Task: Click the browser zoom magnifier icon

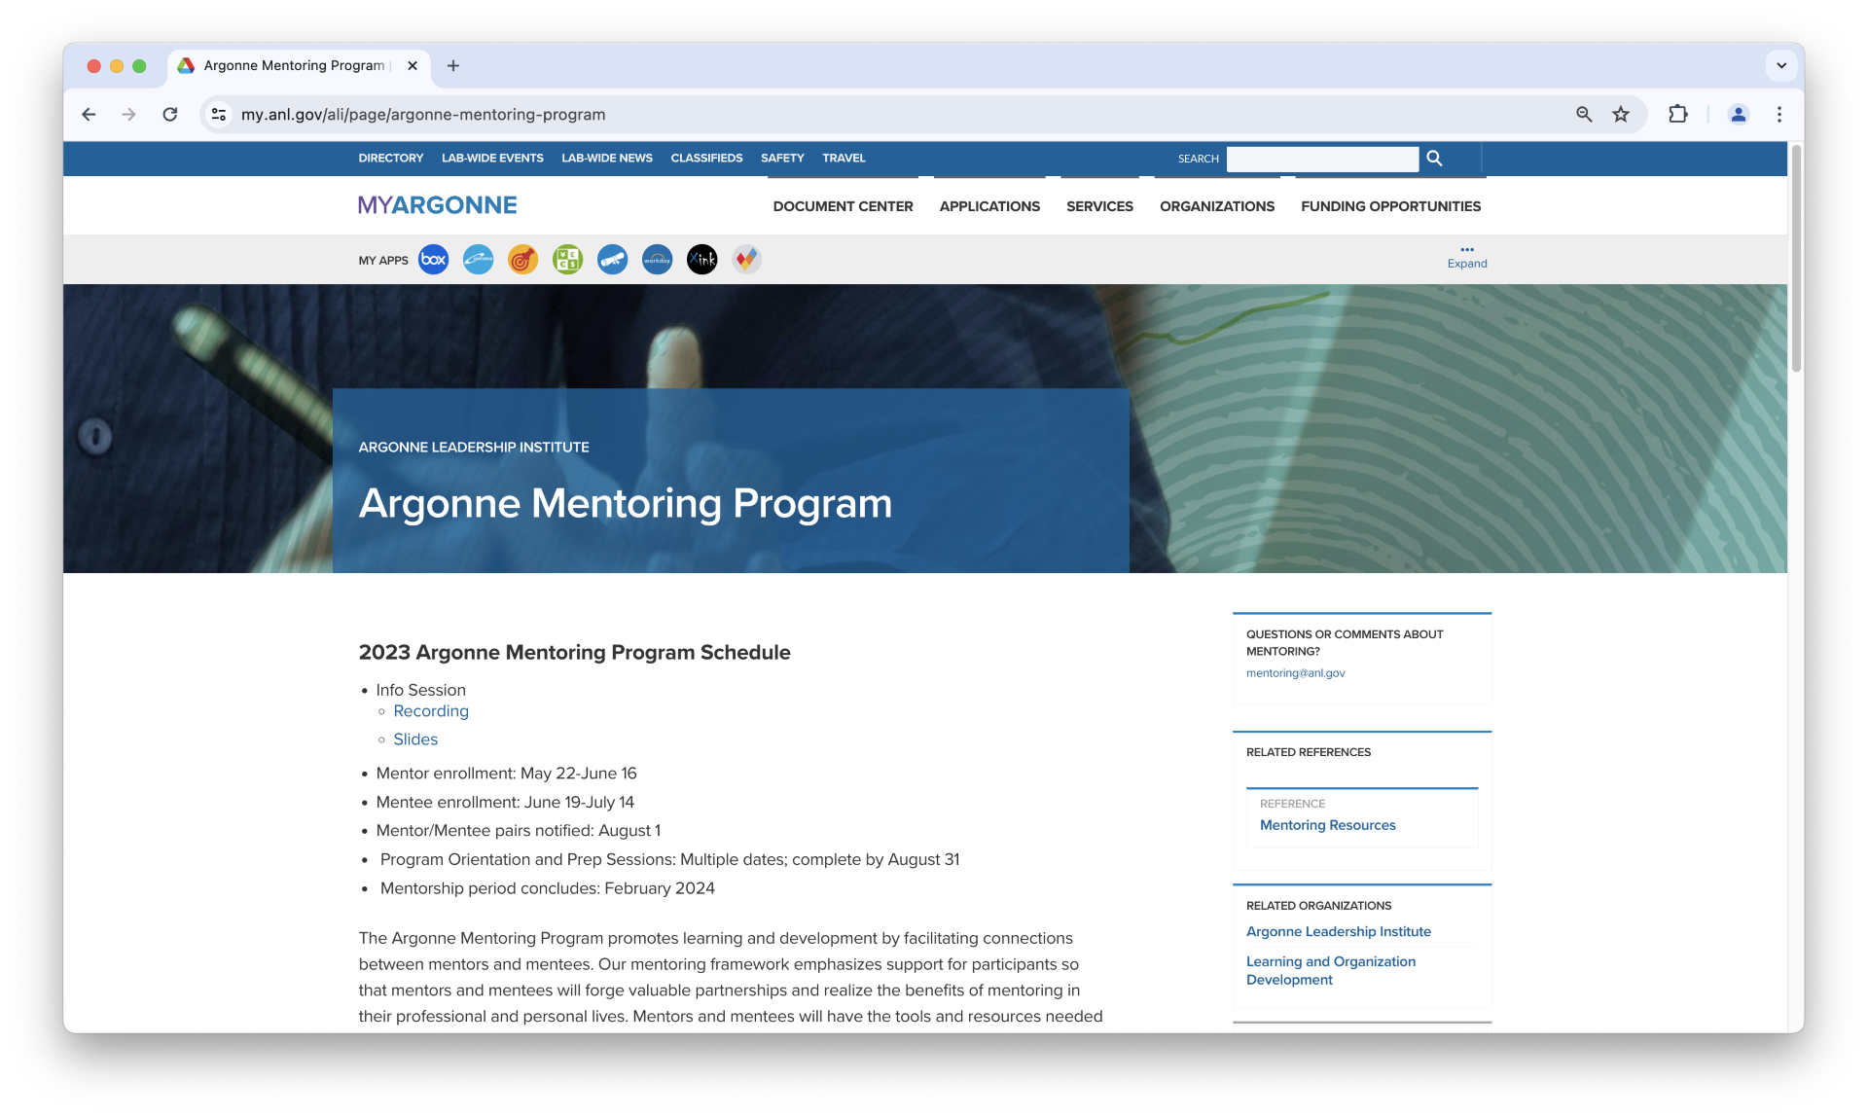Action: (1584, 115)
